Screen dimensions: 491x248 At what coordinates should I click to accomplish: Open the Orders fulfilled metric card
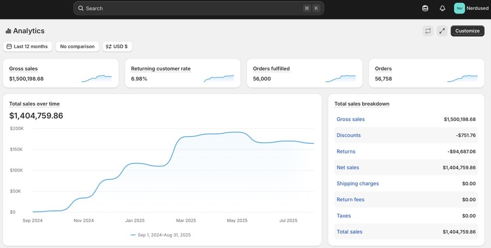(x=305, y=73)
